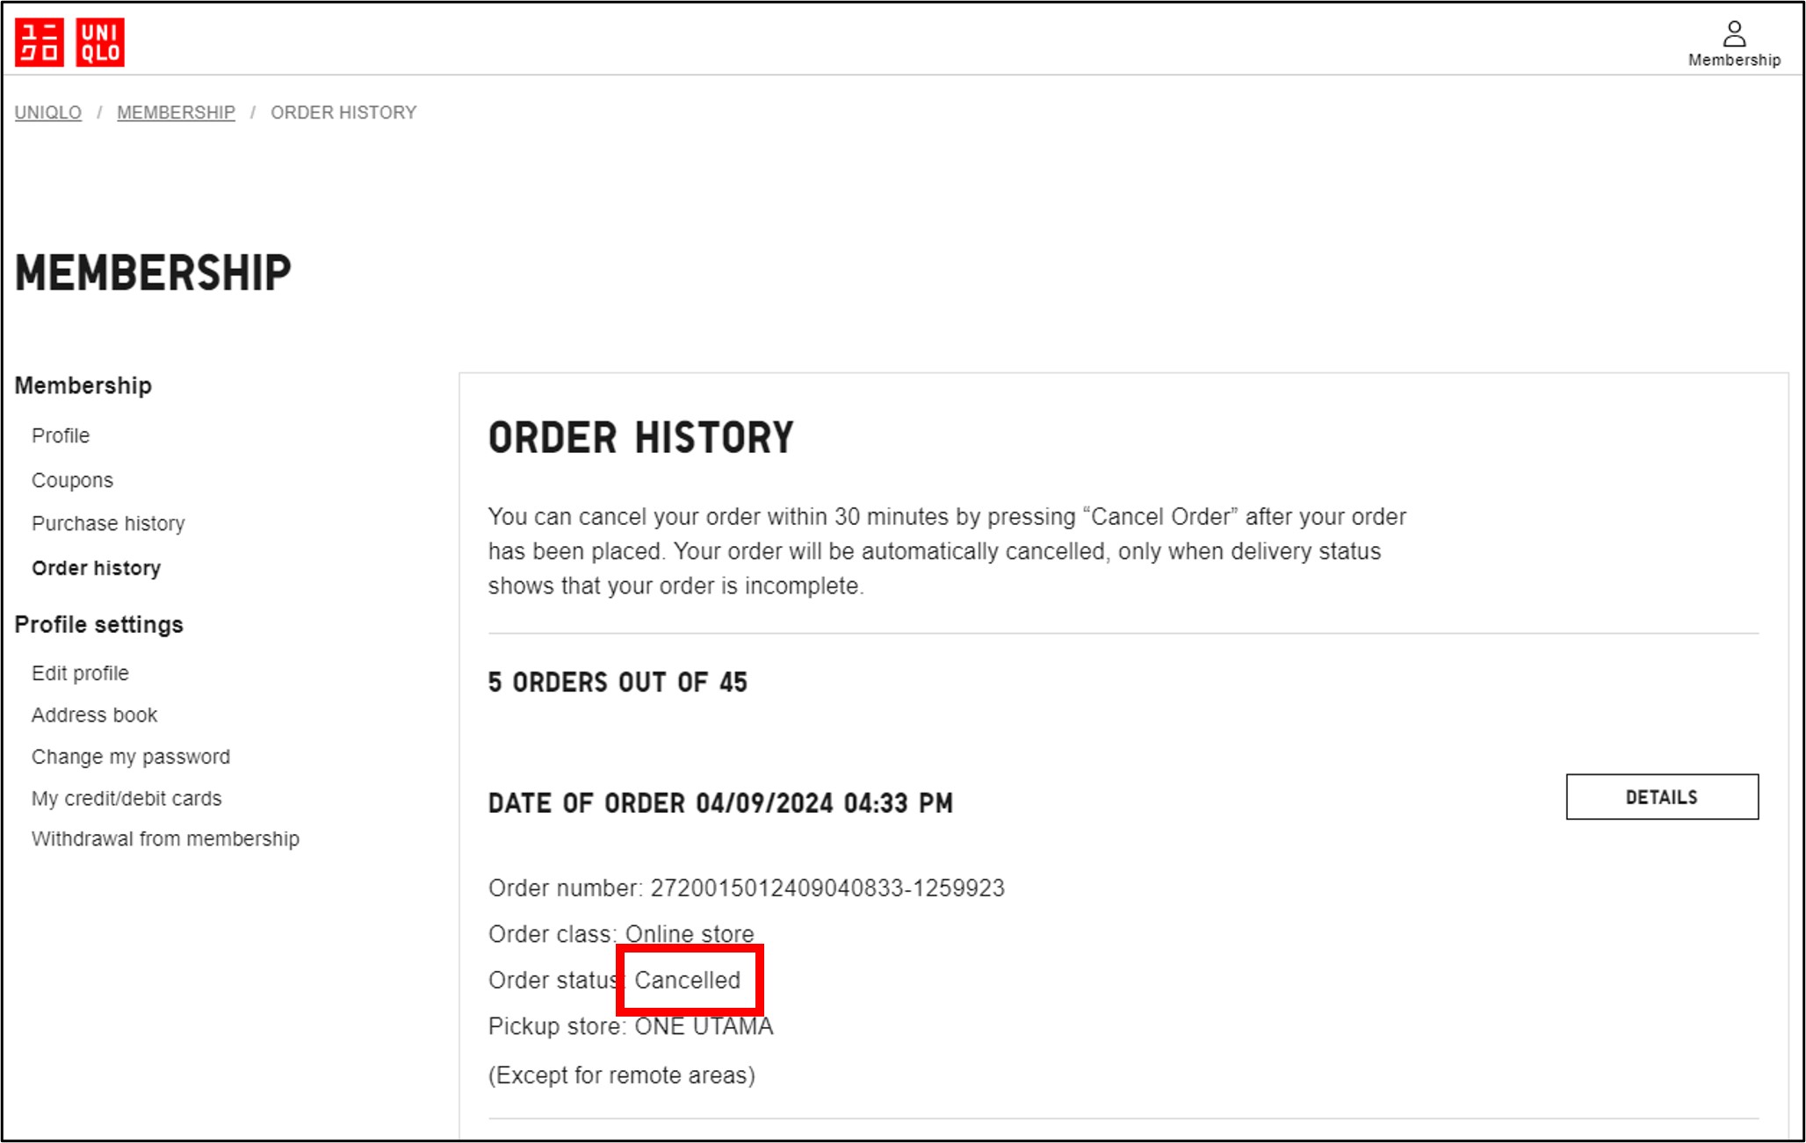
Task: Click the UNIQLO Japanese katakana logo
Action: point(40,42)
